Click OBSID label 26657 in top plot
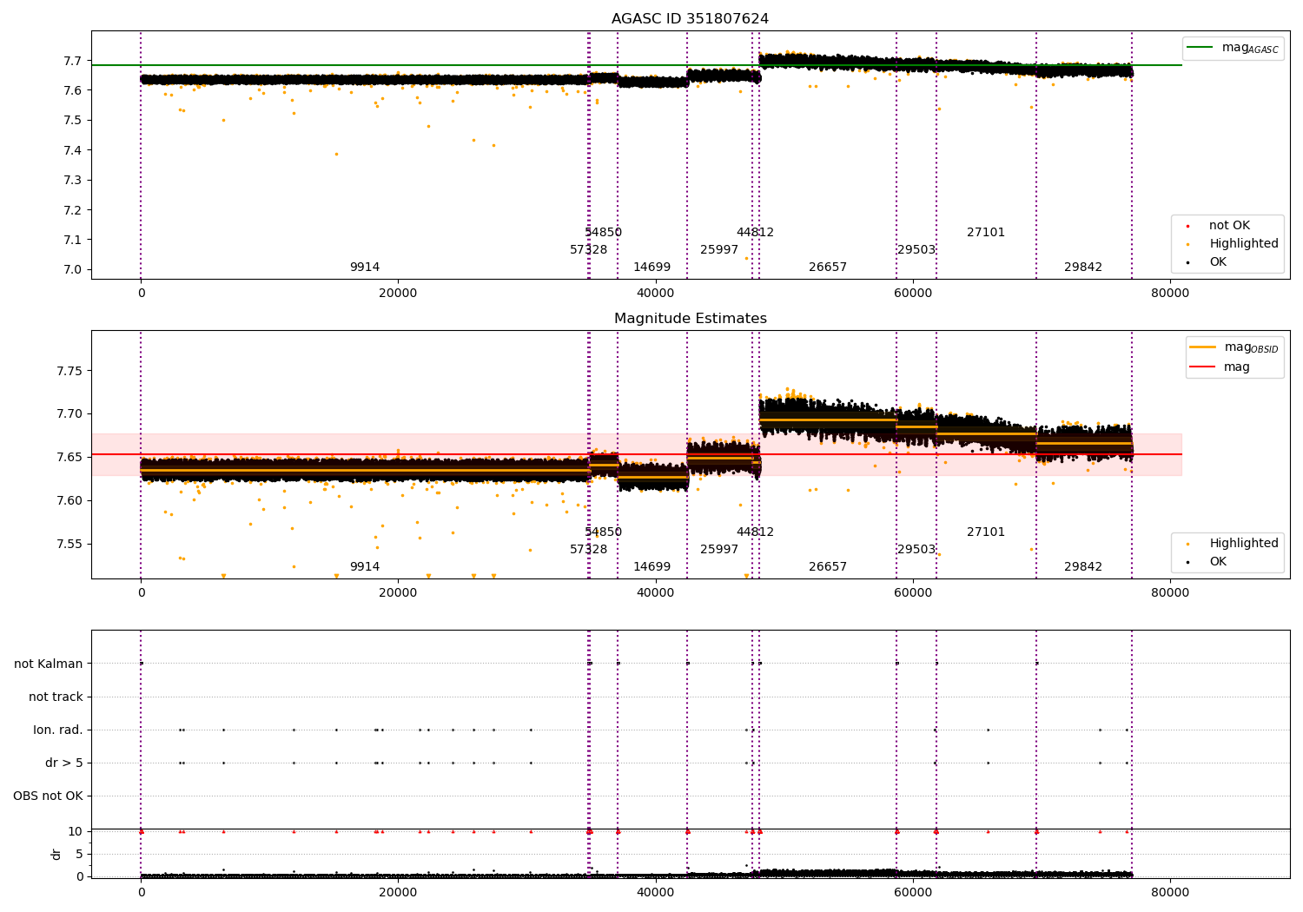This screenshot has height=912, width=1303. pyautogui.click(x=828, y=268)
